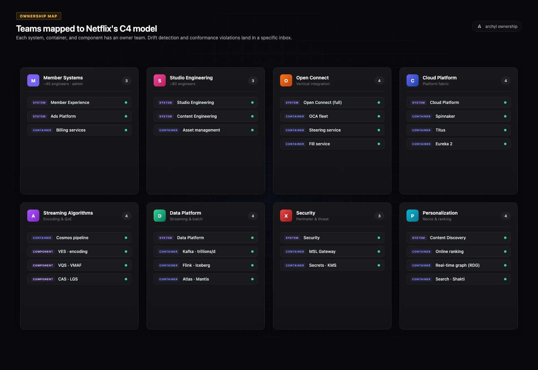Select the count badge on Personalization card
The width and height of the screenshot is (538, 370).
coord(506,216)
